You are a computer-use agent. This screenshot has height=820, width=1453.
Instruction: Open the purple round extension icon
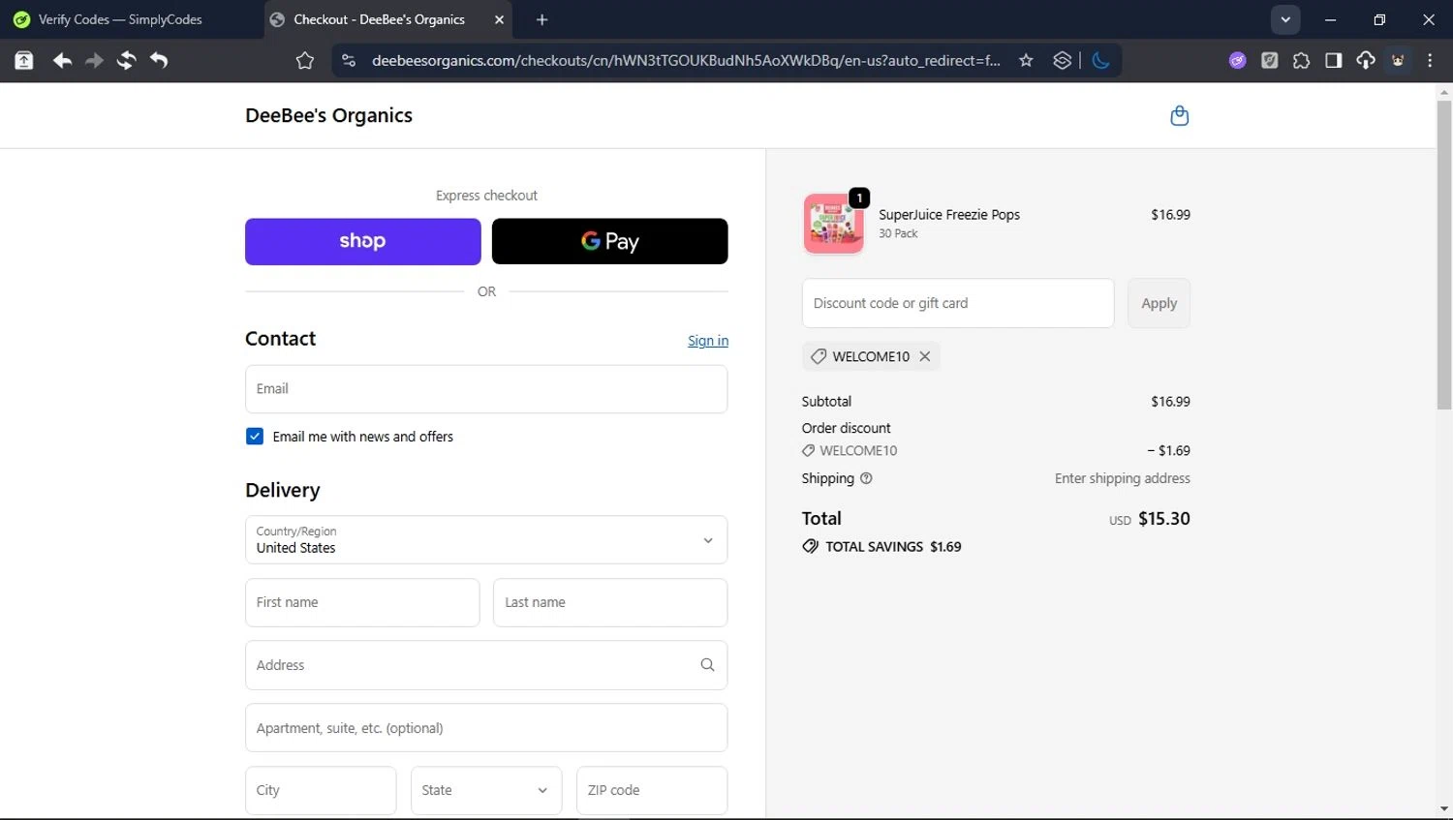tap(1237, 61)
